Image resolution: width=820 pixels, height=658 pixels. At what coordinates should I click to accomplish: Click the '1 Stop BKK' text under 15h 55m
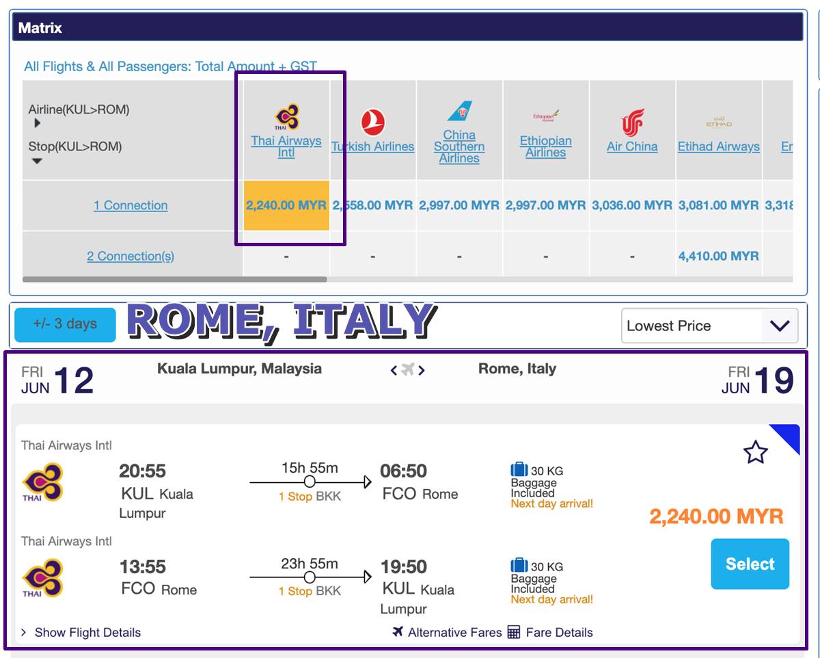tap(310, 497)
